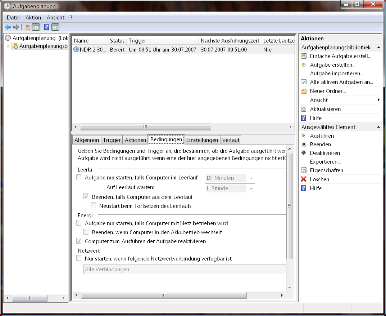Toggle 'Computer zum Ausführen der Aufgabe reaktivieren'

tap(79, 241)
